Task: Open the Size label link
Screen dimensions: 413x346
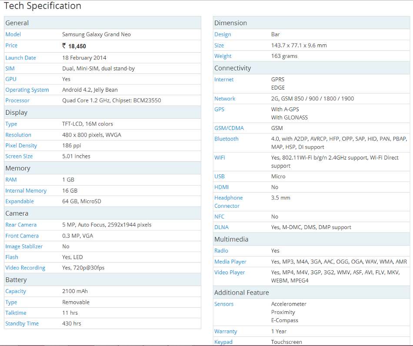Action: tap(219, 45)
